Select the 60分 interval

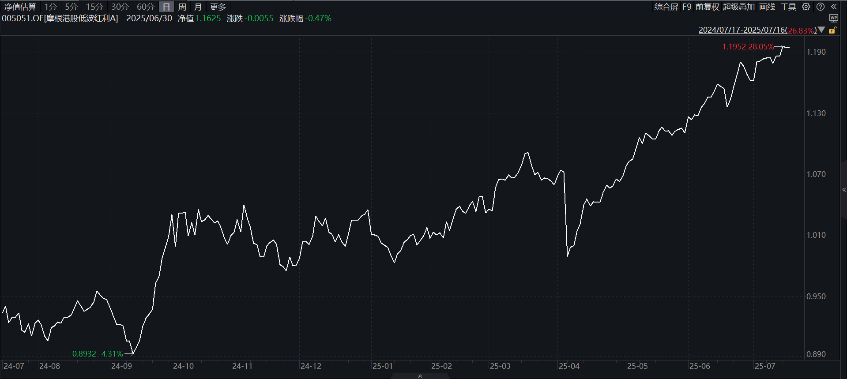tap(146, 7)
